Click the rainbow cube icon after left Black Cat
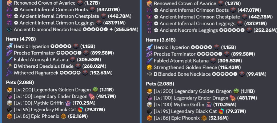 coord(81,110)
